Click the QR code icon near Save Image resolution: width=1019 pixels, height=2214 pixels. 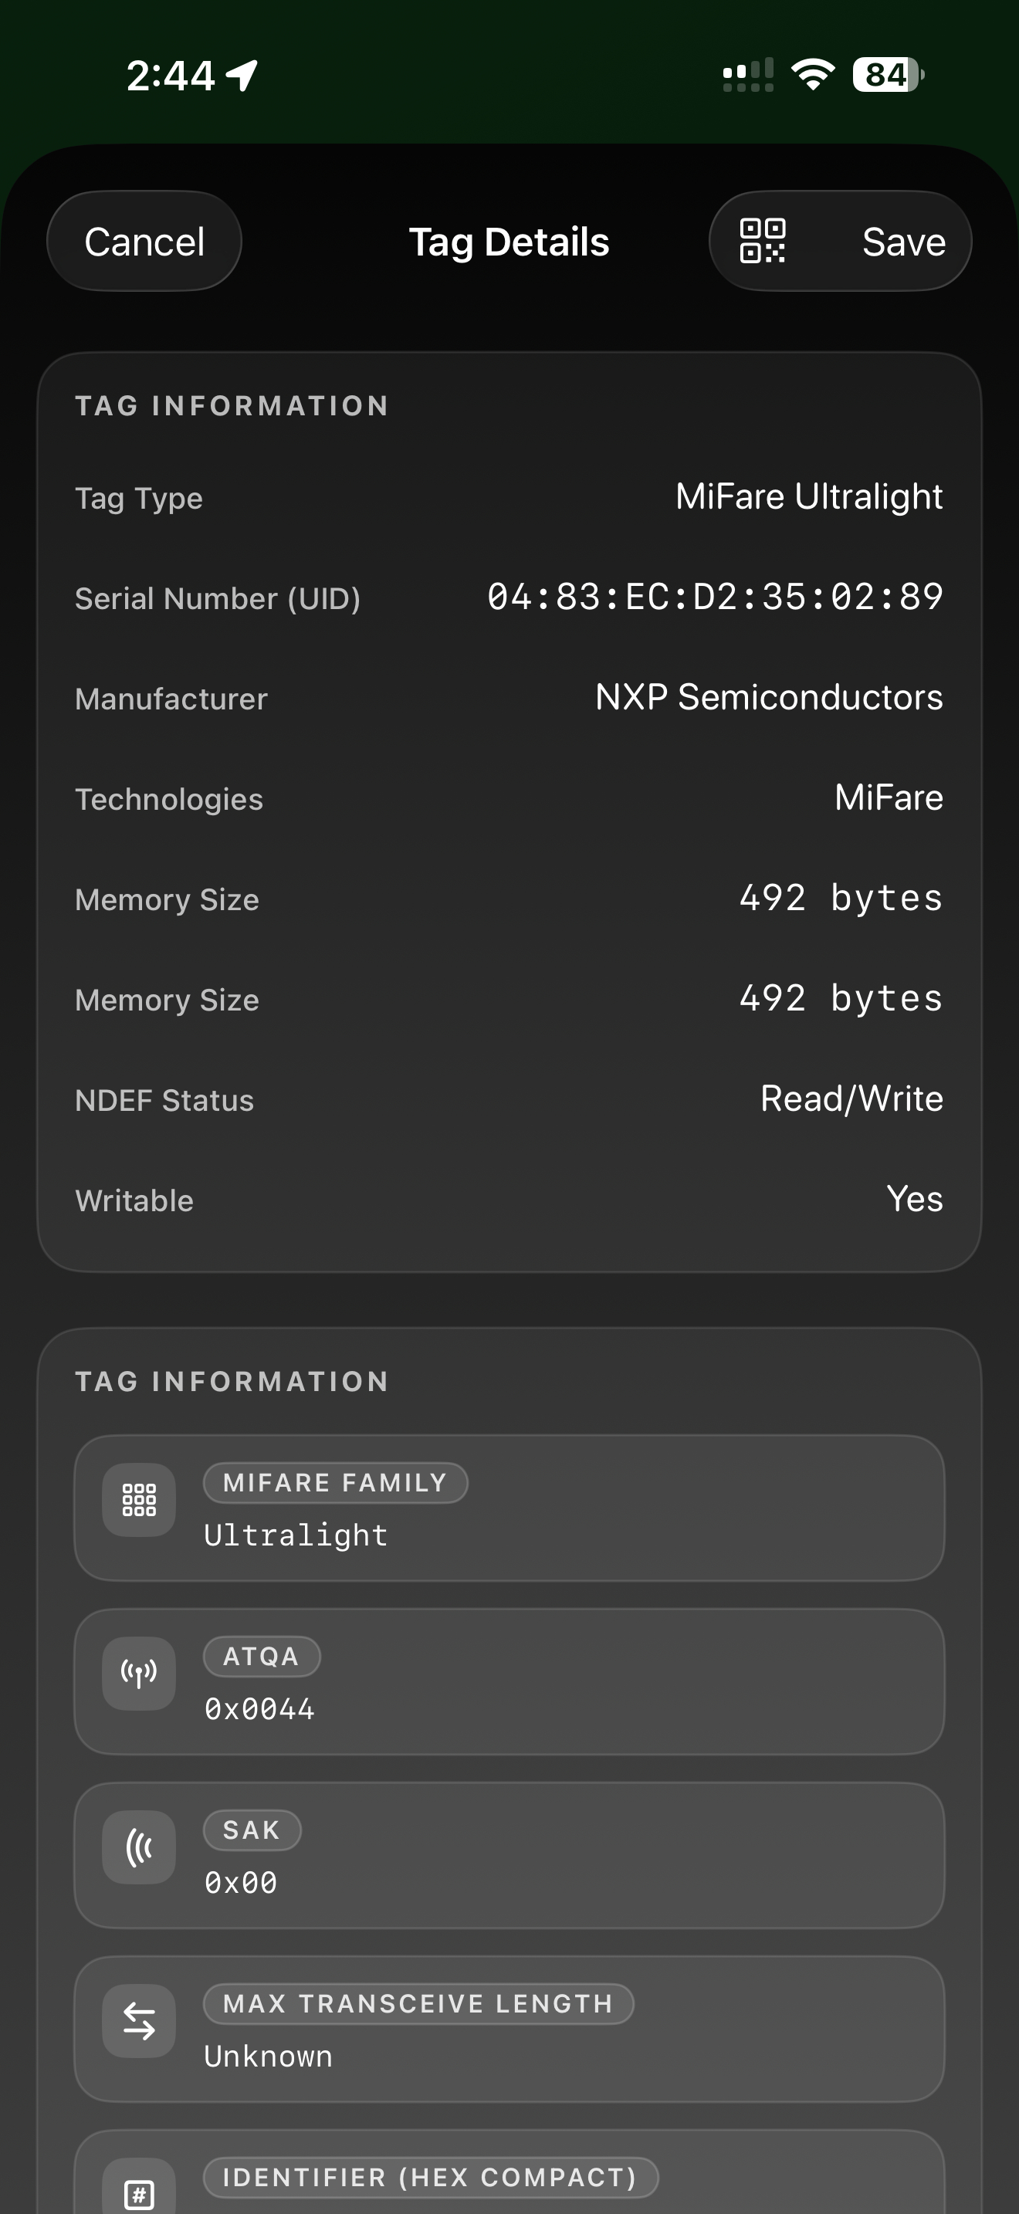click(762, 240)
